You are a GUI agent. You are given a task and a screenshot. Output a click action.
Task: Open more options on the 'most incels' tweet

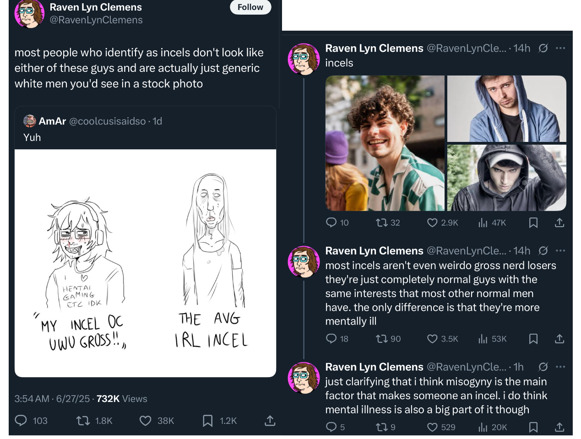(560, 250)
